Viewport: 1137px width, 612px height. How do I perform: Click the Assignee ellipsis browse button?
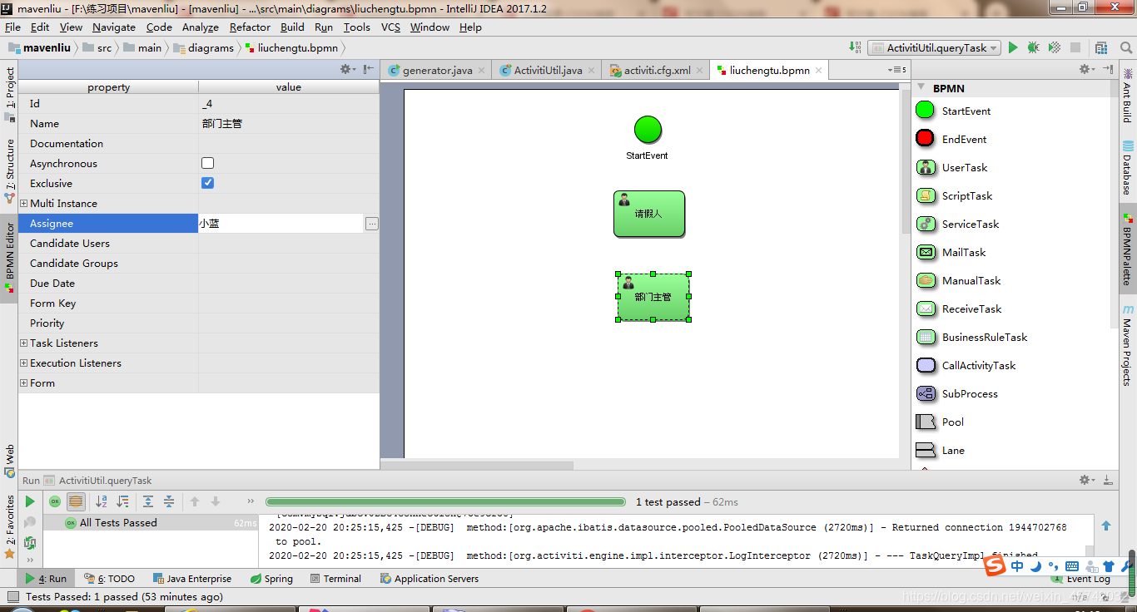[371, 223]
